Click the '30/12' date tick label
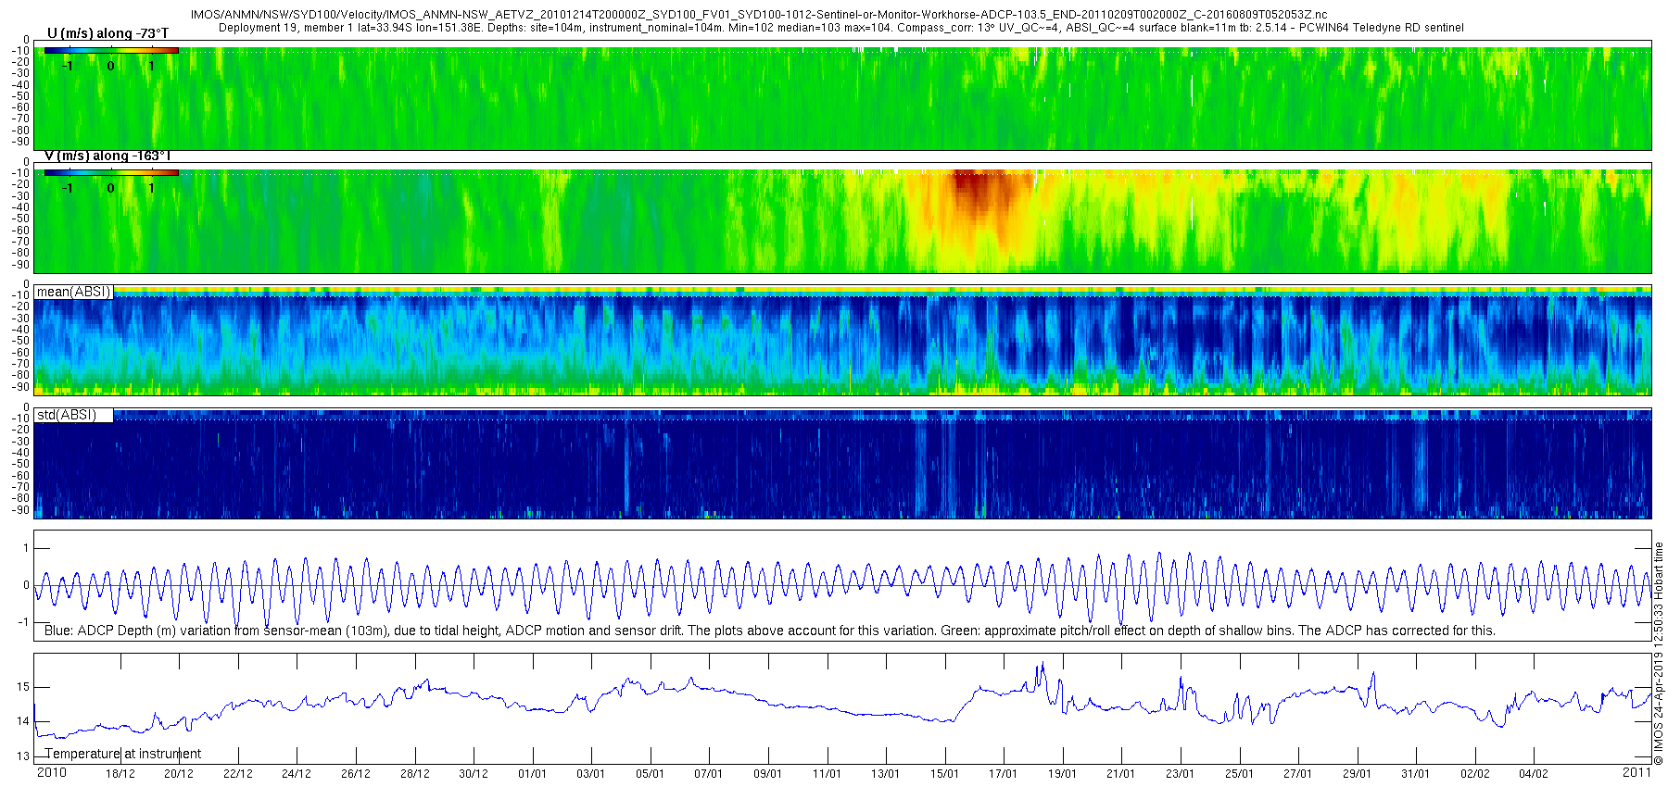The image size is (1668, 787). (474, 774)
